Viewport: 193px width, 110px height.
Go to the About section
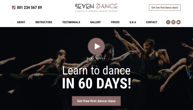coord(21,22)
